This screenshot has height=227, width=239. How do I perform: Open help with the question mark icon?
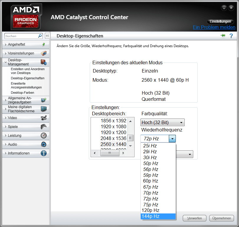(231, 36)
